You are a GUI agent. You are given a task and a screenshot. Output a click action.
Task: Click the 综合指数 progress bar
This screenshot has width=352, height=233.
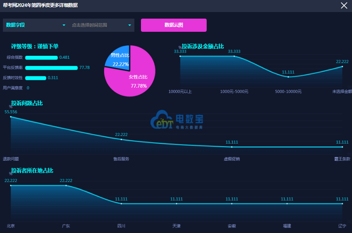41,58
